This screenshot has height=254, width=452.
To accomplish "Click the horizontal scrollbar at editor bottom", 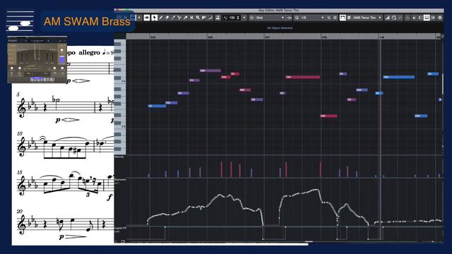I will 309,241.
